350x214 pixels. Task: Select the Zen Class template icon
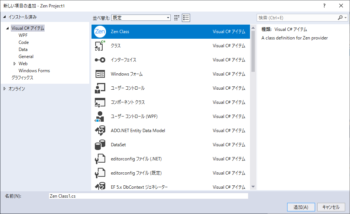pyautogui.click(x=100, y=32)
